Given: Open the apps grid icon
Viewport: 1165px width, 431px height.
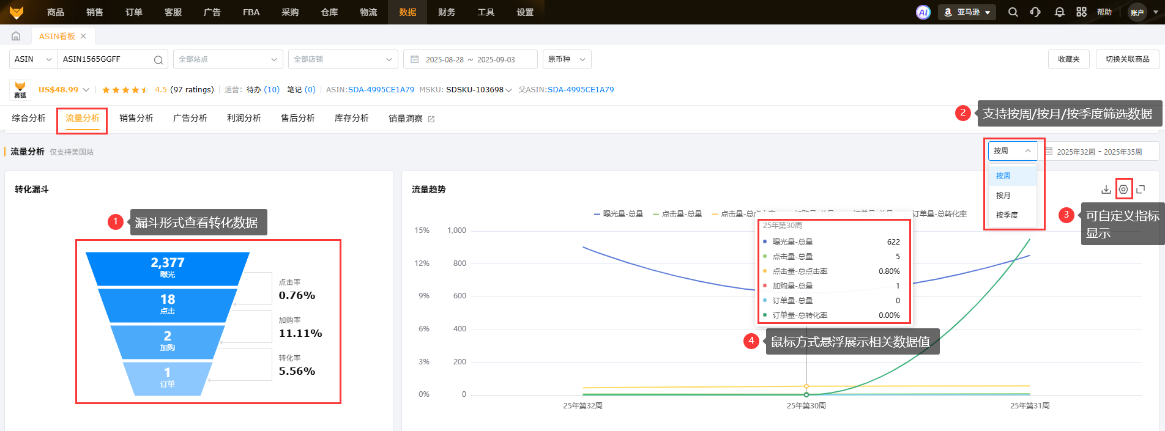Looking at the screenshot, I should 1082,12.
